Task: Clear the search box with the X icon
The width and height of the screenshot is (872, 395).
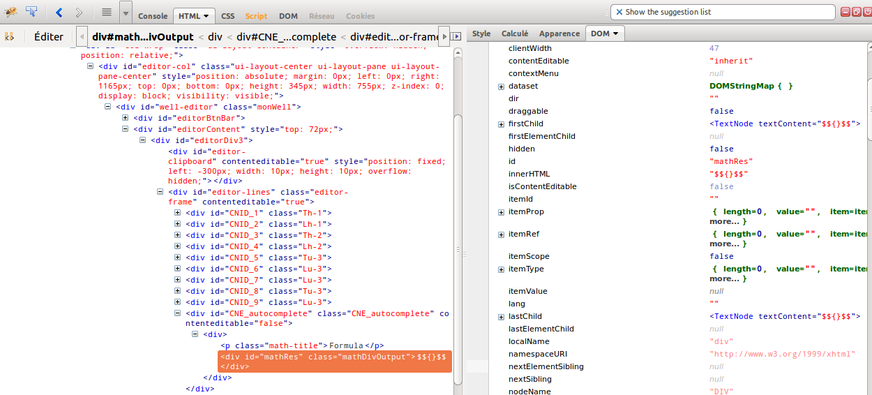Action: [x=619, y=12]
